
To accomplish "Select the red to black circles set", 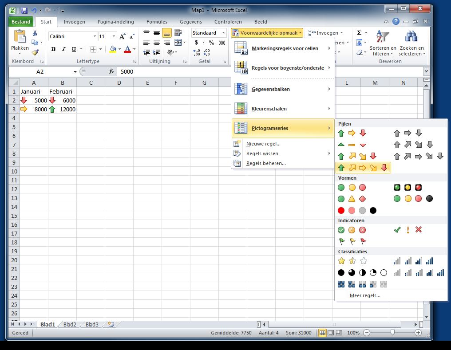I will (x=357, y=211).
